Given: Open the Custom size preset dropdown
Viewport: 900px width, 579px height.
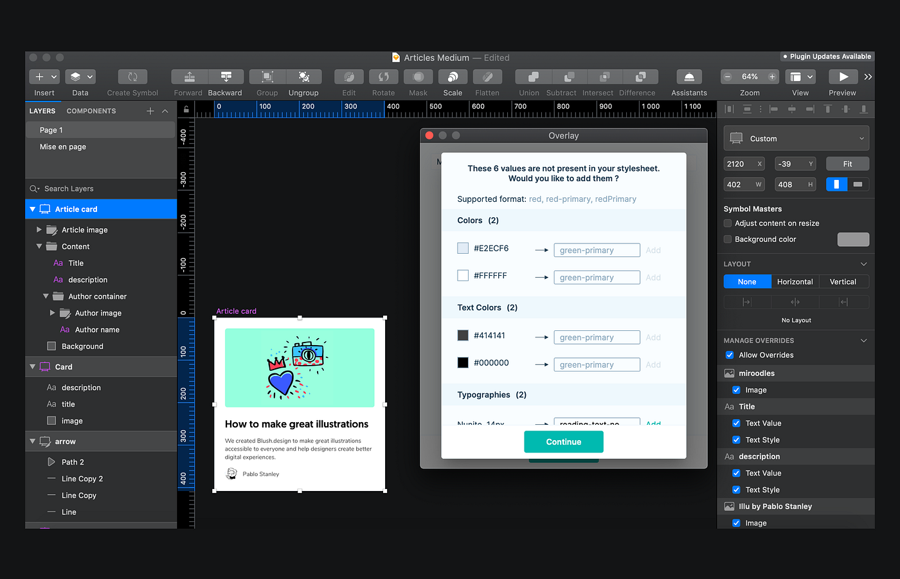Looking at the screenshot, I should (x=796, y=138).
